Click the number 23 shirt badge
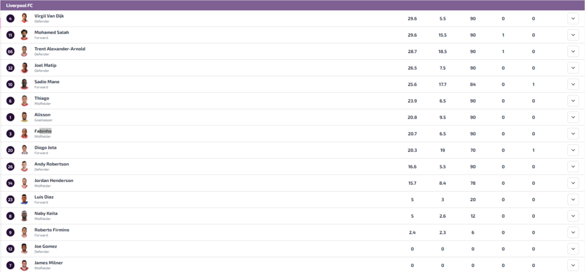 [10, 200]
